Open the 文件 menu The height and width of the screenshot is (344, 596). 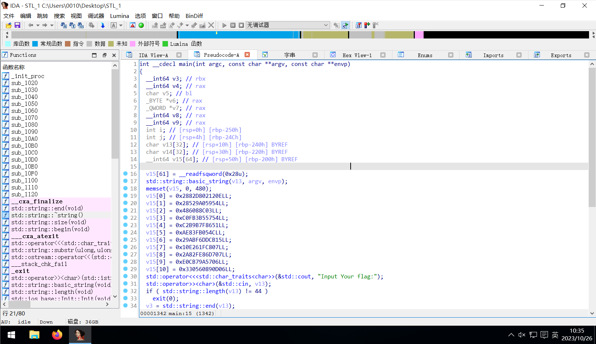pyautogui.click(x=9, y=16)
